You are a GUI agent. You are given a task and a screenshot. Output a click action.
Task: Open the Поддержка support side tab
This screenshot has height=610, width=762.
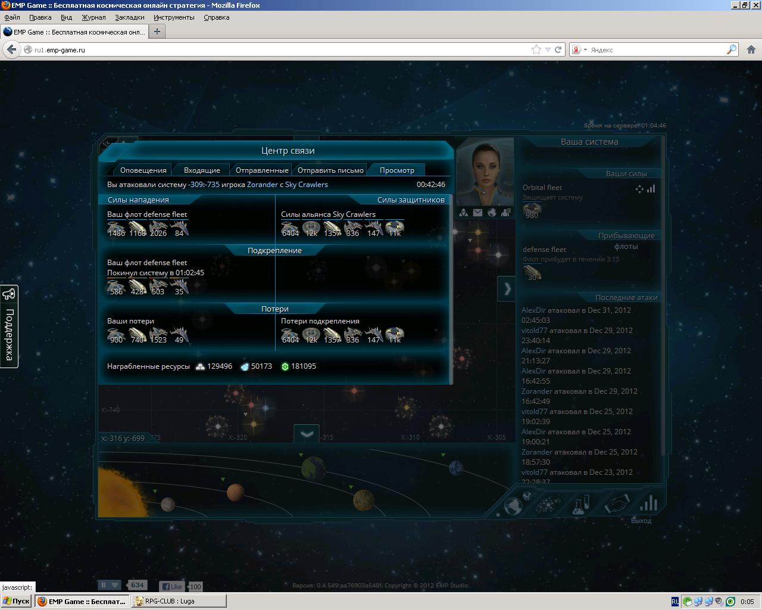coord(9,326)
